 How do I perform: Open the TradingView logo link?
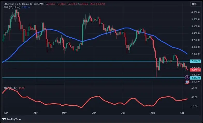11,119
